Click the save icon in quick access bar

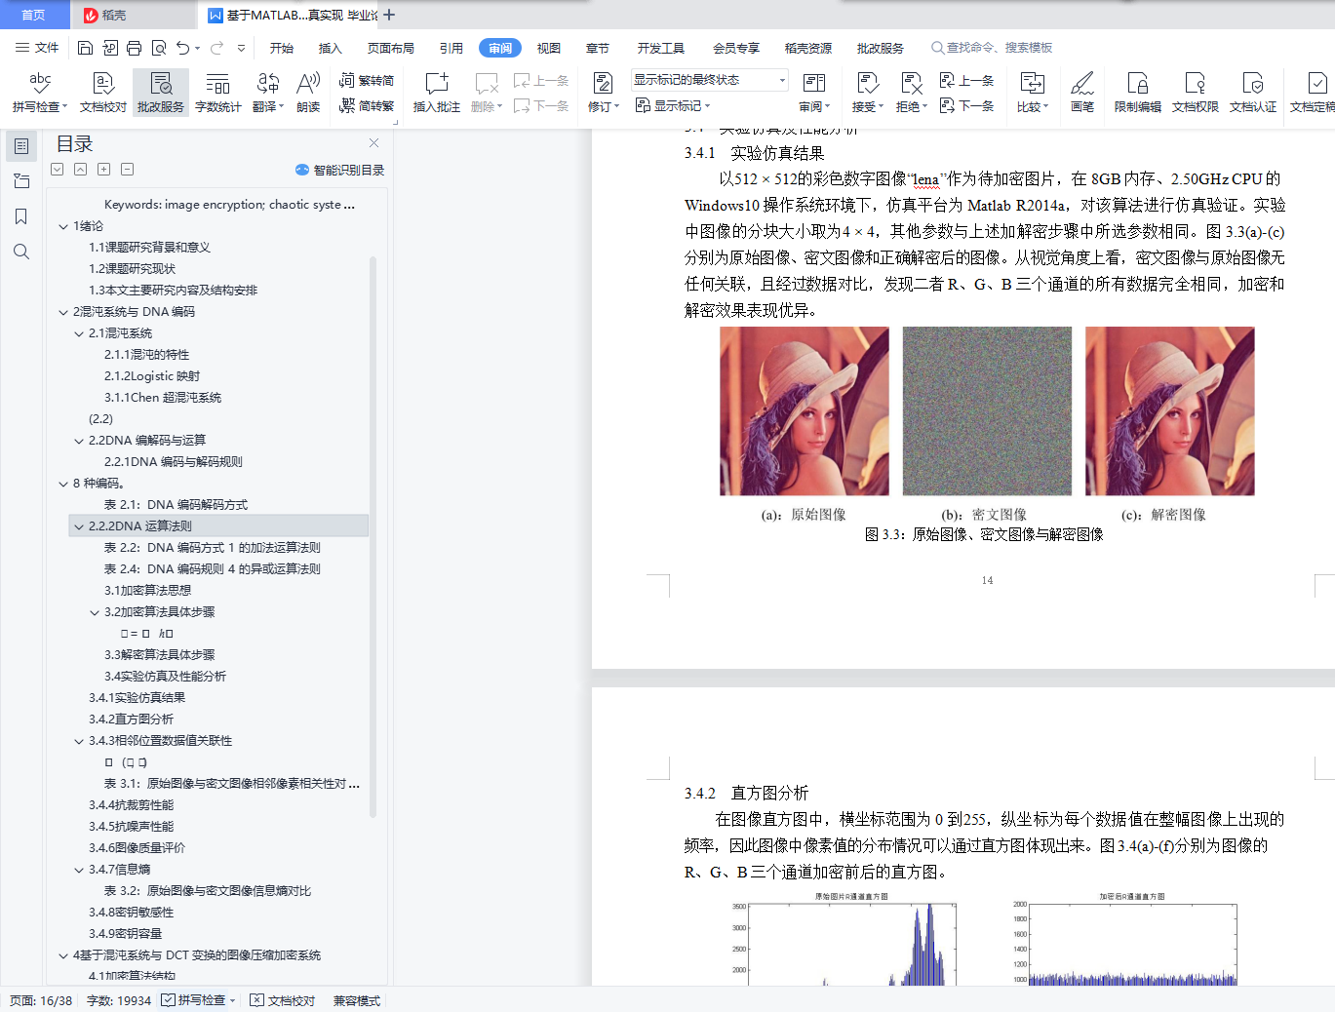click(85, 48)
